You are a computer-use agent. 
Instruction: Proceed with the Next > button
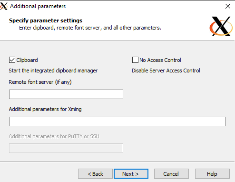[131, 174]
